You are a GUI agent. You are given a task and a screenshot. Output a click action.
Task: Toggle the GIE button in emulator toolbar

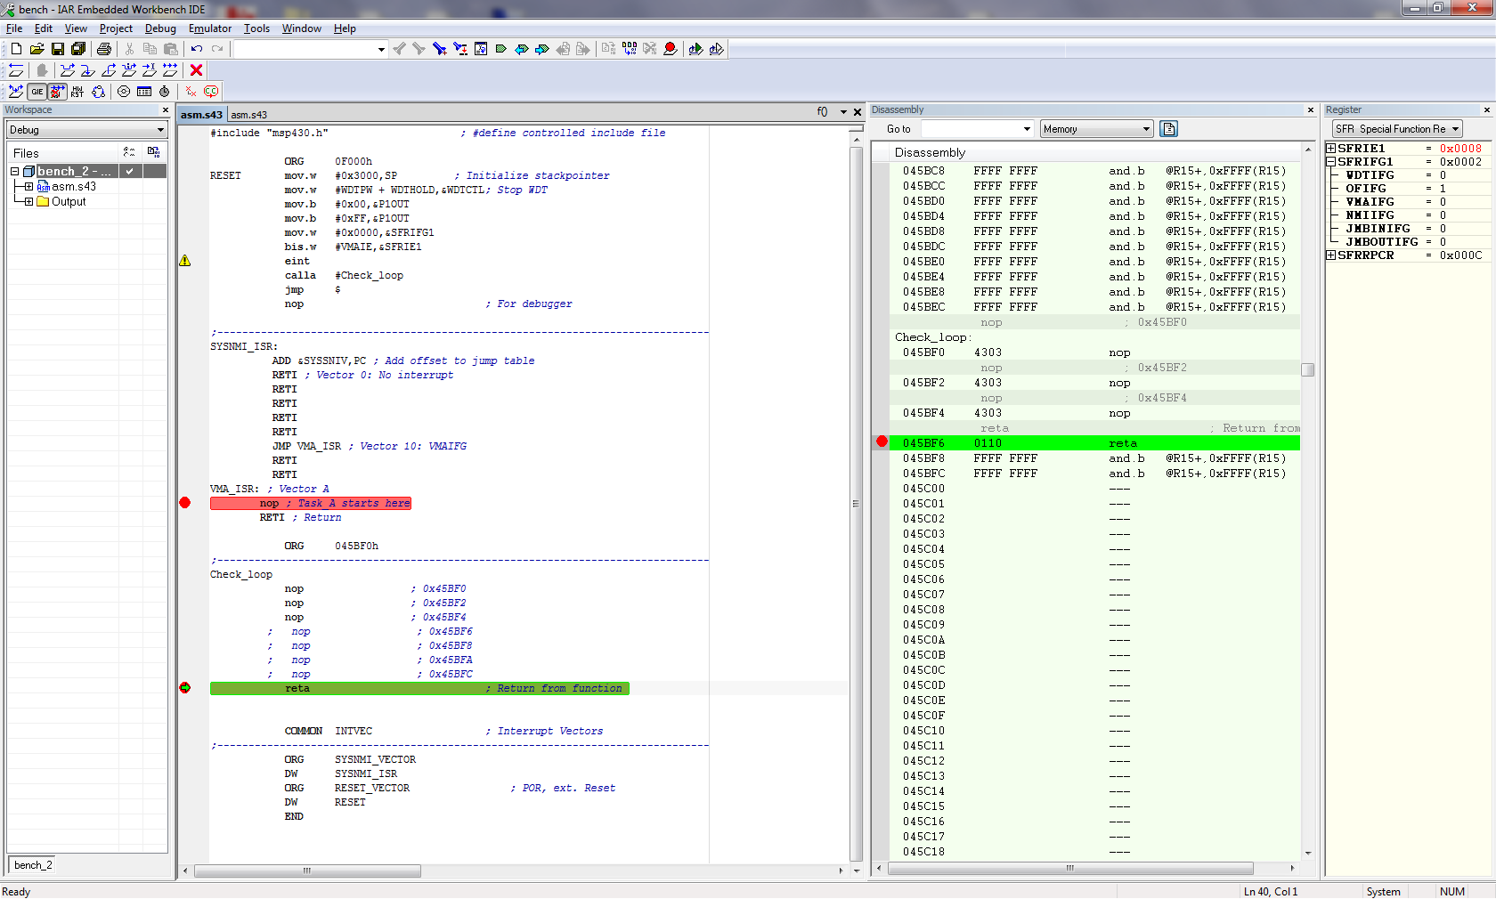tap(37, 92)
